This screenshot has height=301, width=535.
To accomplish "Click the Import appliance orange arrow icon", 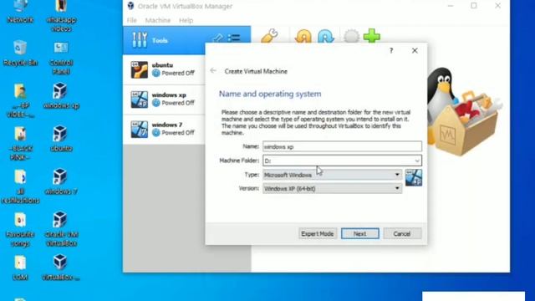I will point(303,36).
